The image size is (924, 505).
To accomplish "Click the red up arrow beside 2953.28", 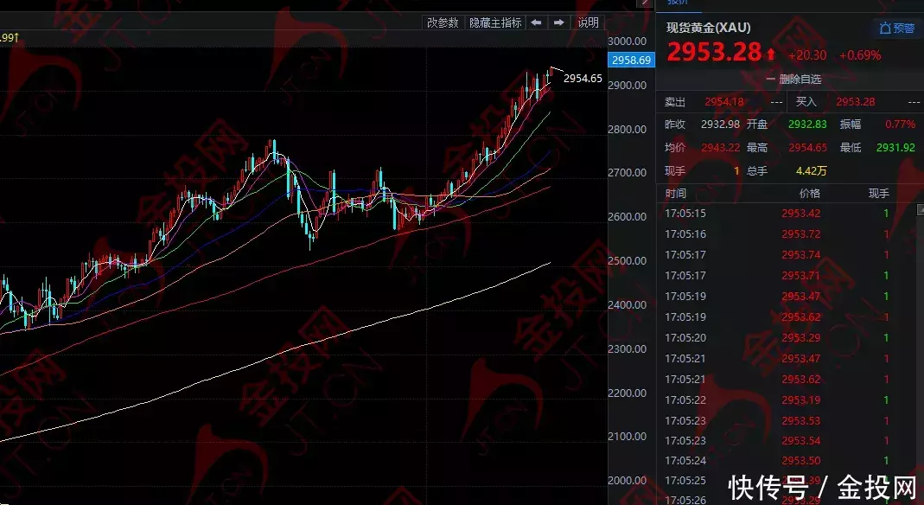I will coord(770,54).
